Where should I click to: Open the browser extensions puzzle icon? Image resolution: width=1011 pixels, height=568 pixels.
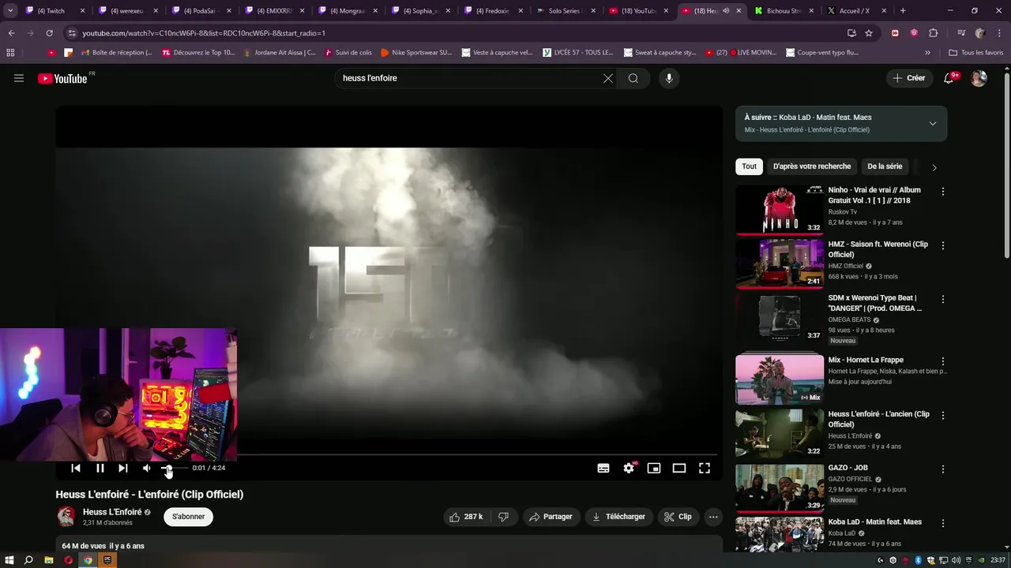tap(933, 33)
